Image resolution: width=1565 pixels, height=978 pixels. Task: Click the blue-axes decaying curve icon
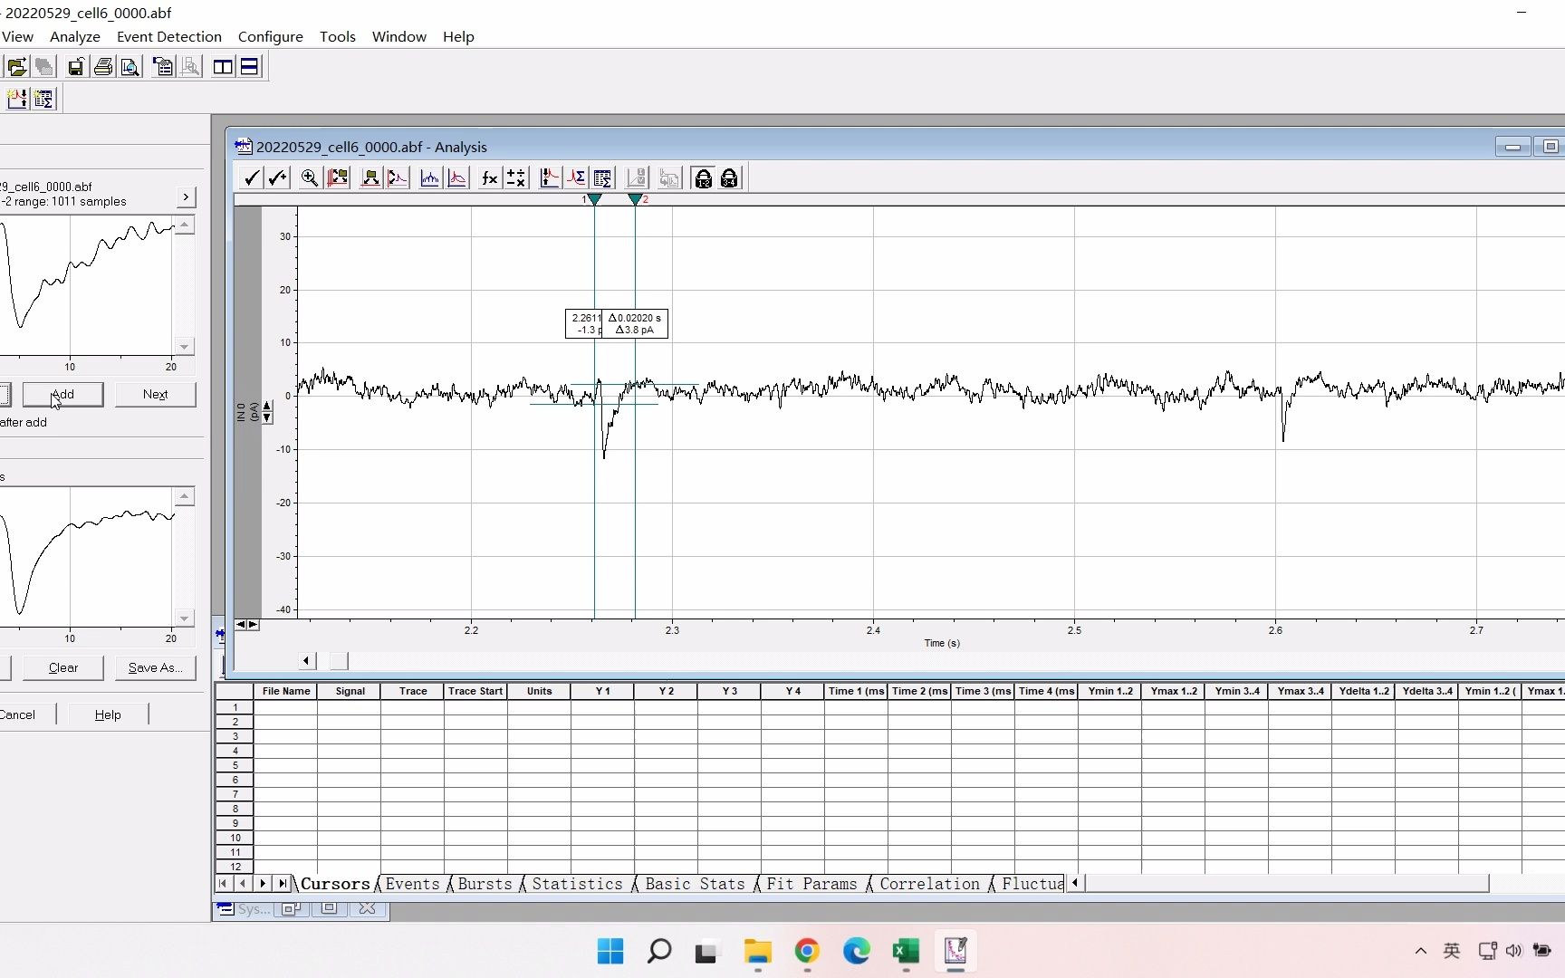[457, 178]
